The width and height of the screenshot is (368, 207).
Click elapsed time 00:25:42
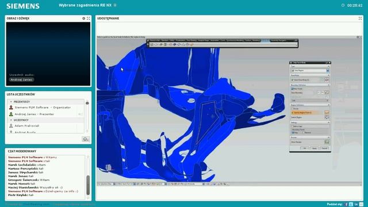355,5
